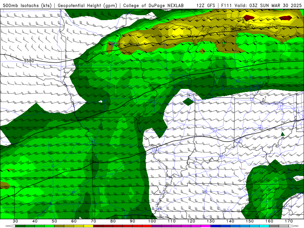Click the legend value 130
The height and width of the screenshot is (228, 304).
(211, 221)
